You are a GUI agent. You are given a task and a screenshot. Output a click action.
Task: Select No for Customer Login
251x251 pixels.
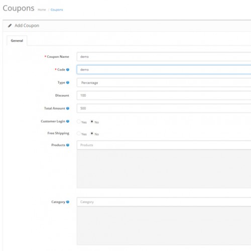point(92,121)
